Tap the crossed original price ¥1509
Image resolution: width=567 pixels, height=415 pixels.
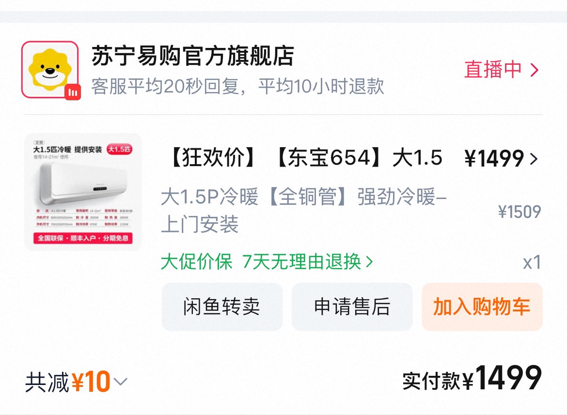520,212
